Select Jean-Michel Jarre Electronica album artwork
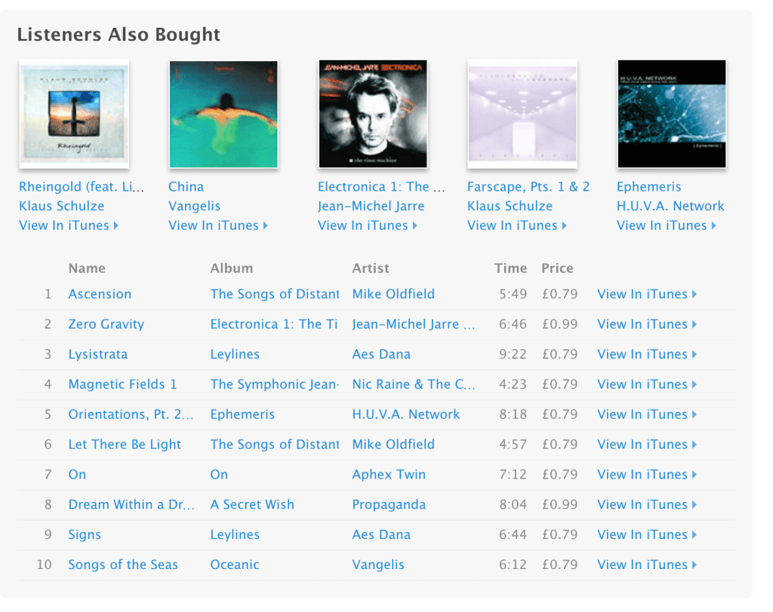Image resolution: width=773 pixels, height=612 pixels. point(373,115)
